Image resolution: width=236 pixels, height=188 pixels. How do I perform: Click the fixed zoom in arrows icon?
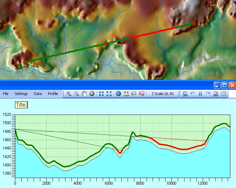coord(101,94)
